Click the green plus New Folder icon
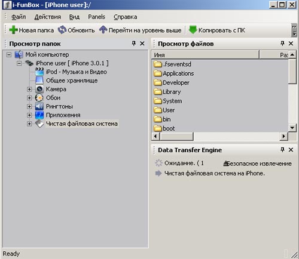The height and width of the screenshot is (259, 299). (13, 30)
